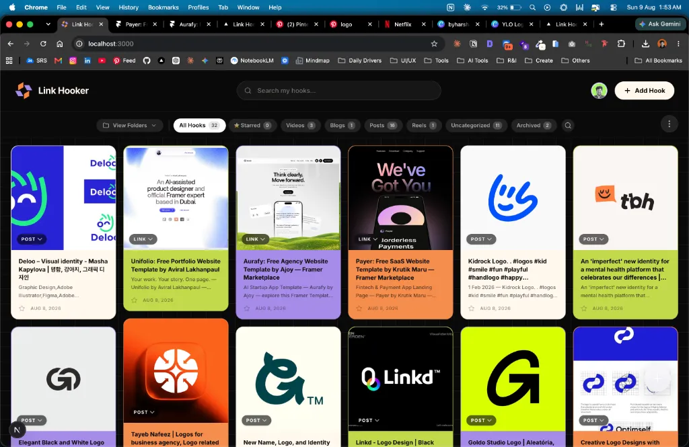Open the Pinterest Feed bookmark
Image resolution: width=689 pixels, height=447 pixels.
[124, 60]
